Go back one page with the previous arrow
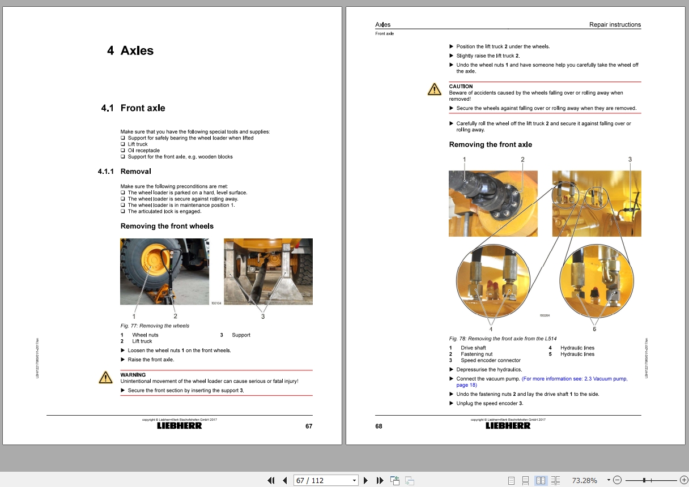Viewport: 689px width, 487px height. pos(286,480)
